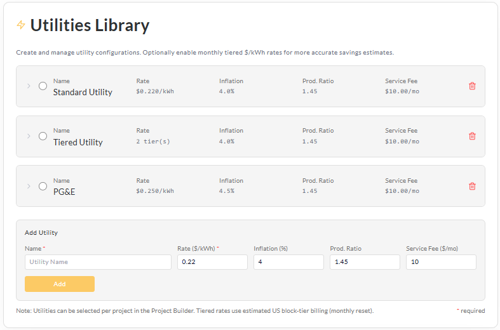
Task: Focus the Utility Name input field
Action: [x=98, y=262]
